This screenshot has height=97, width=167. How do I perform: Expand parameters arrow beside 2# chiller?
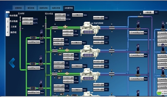[92, 46]
